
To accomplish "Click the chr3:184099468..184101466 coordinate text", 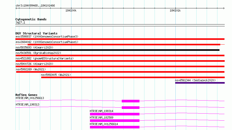I will [x=35, y=6].
